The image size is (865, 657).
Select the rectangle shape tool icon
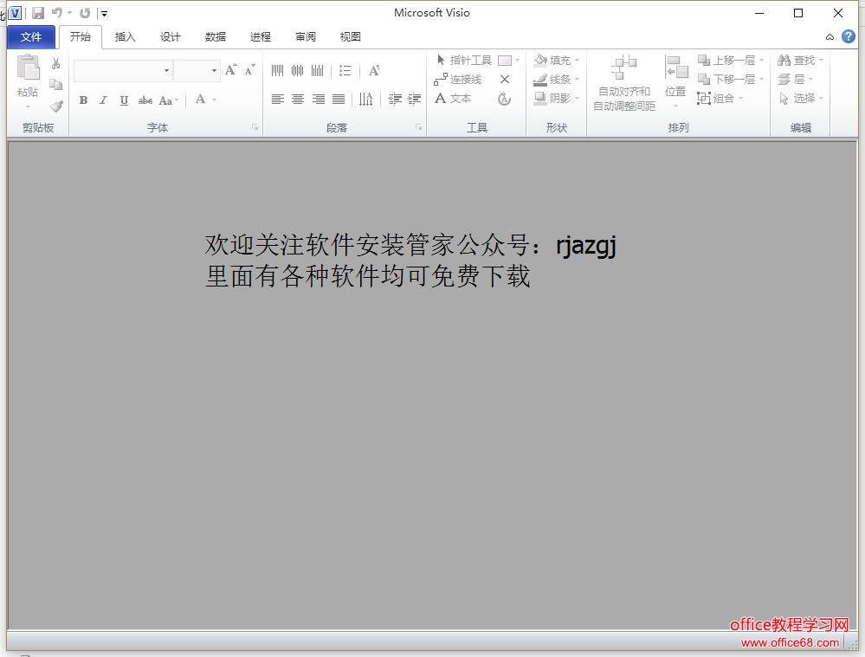click(505, 60)
